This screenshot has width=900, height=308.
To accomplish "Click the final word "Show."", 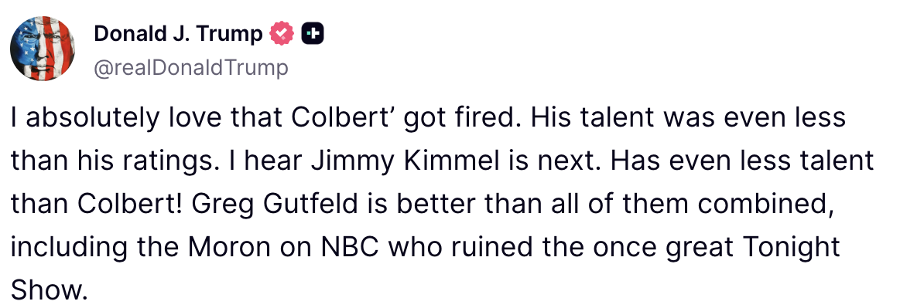I will 50,291.
